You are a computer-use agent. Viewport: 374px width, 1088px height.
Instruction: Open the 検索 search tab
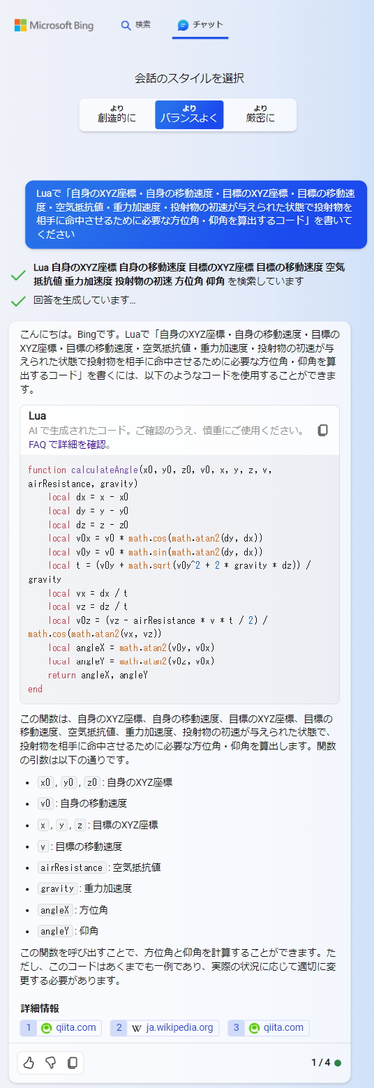point(136,25)
